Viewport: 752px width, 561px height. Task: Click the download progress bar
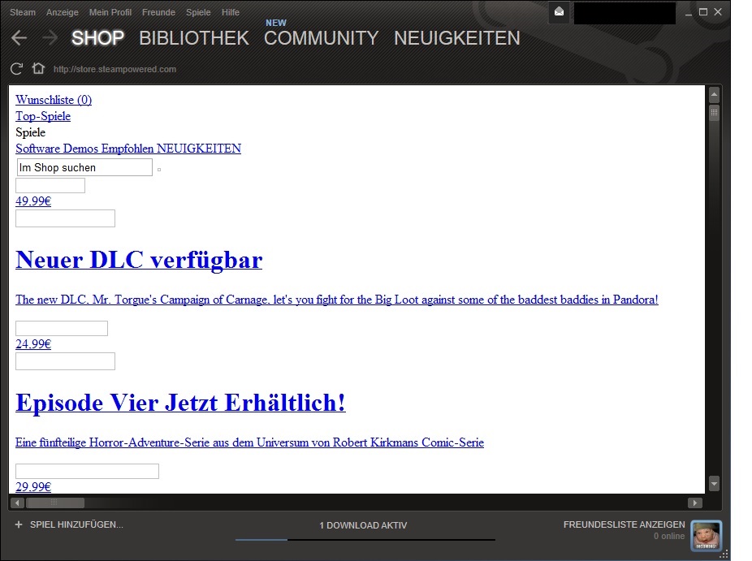[365, 540]
